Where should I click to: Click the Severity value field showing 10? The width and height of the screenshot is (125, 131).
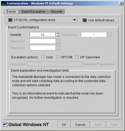(x=43, y=35)
